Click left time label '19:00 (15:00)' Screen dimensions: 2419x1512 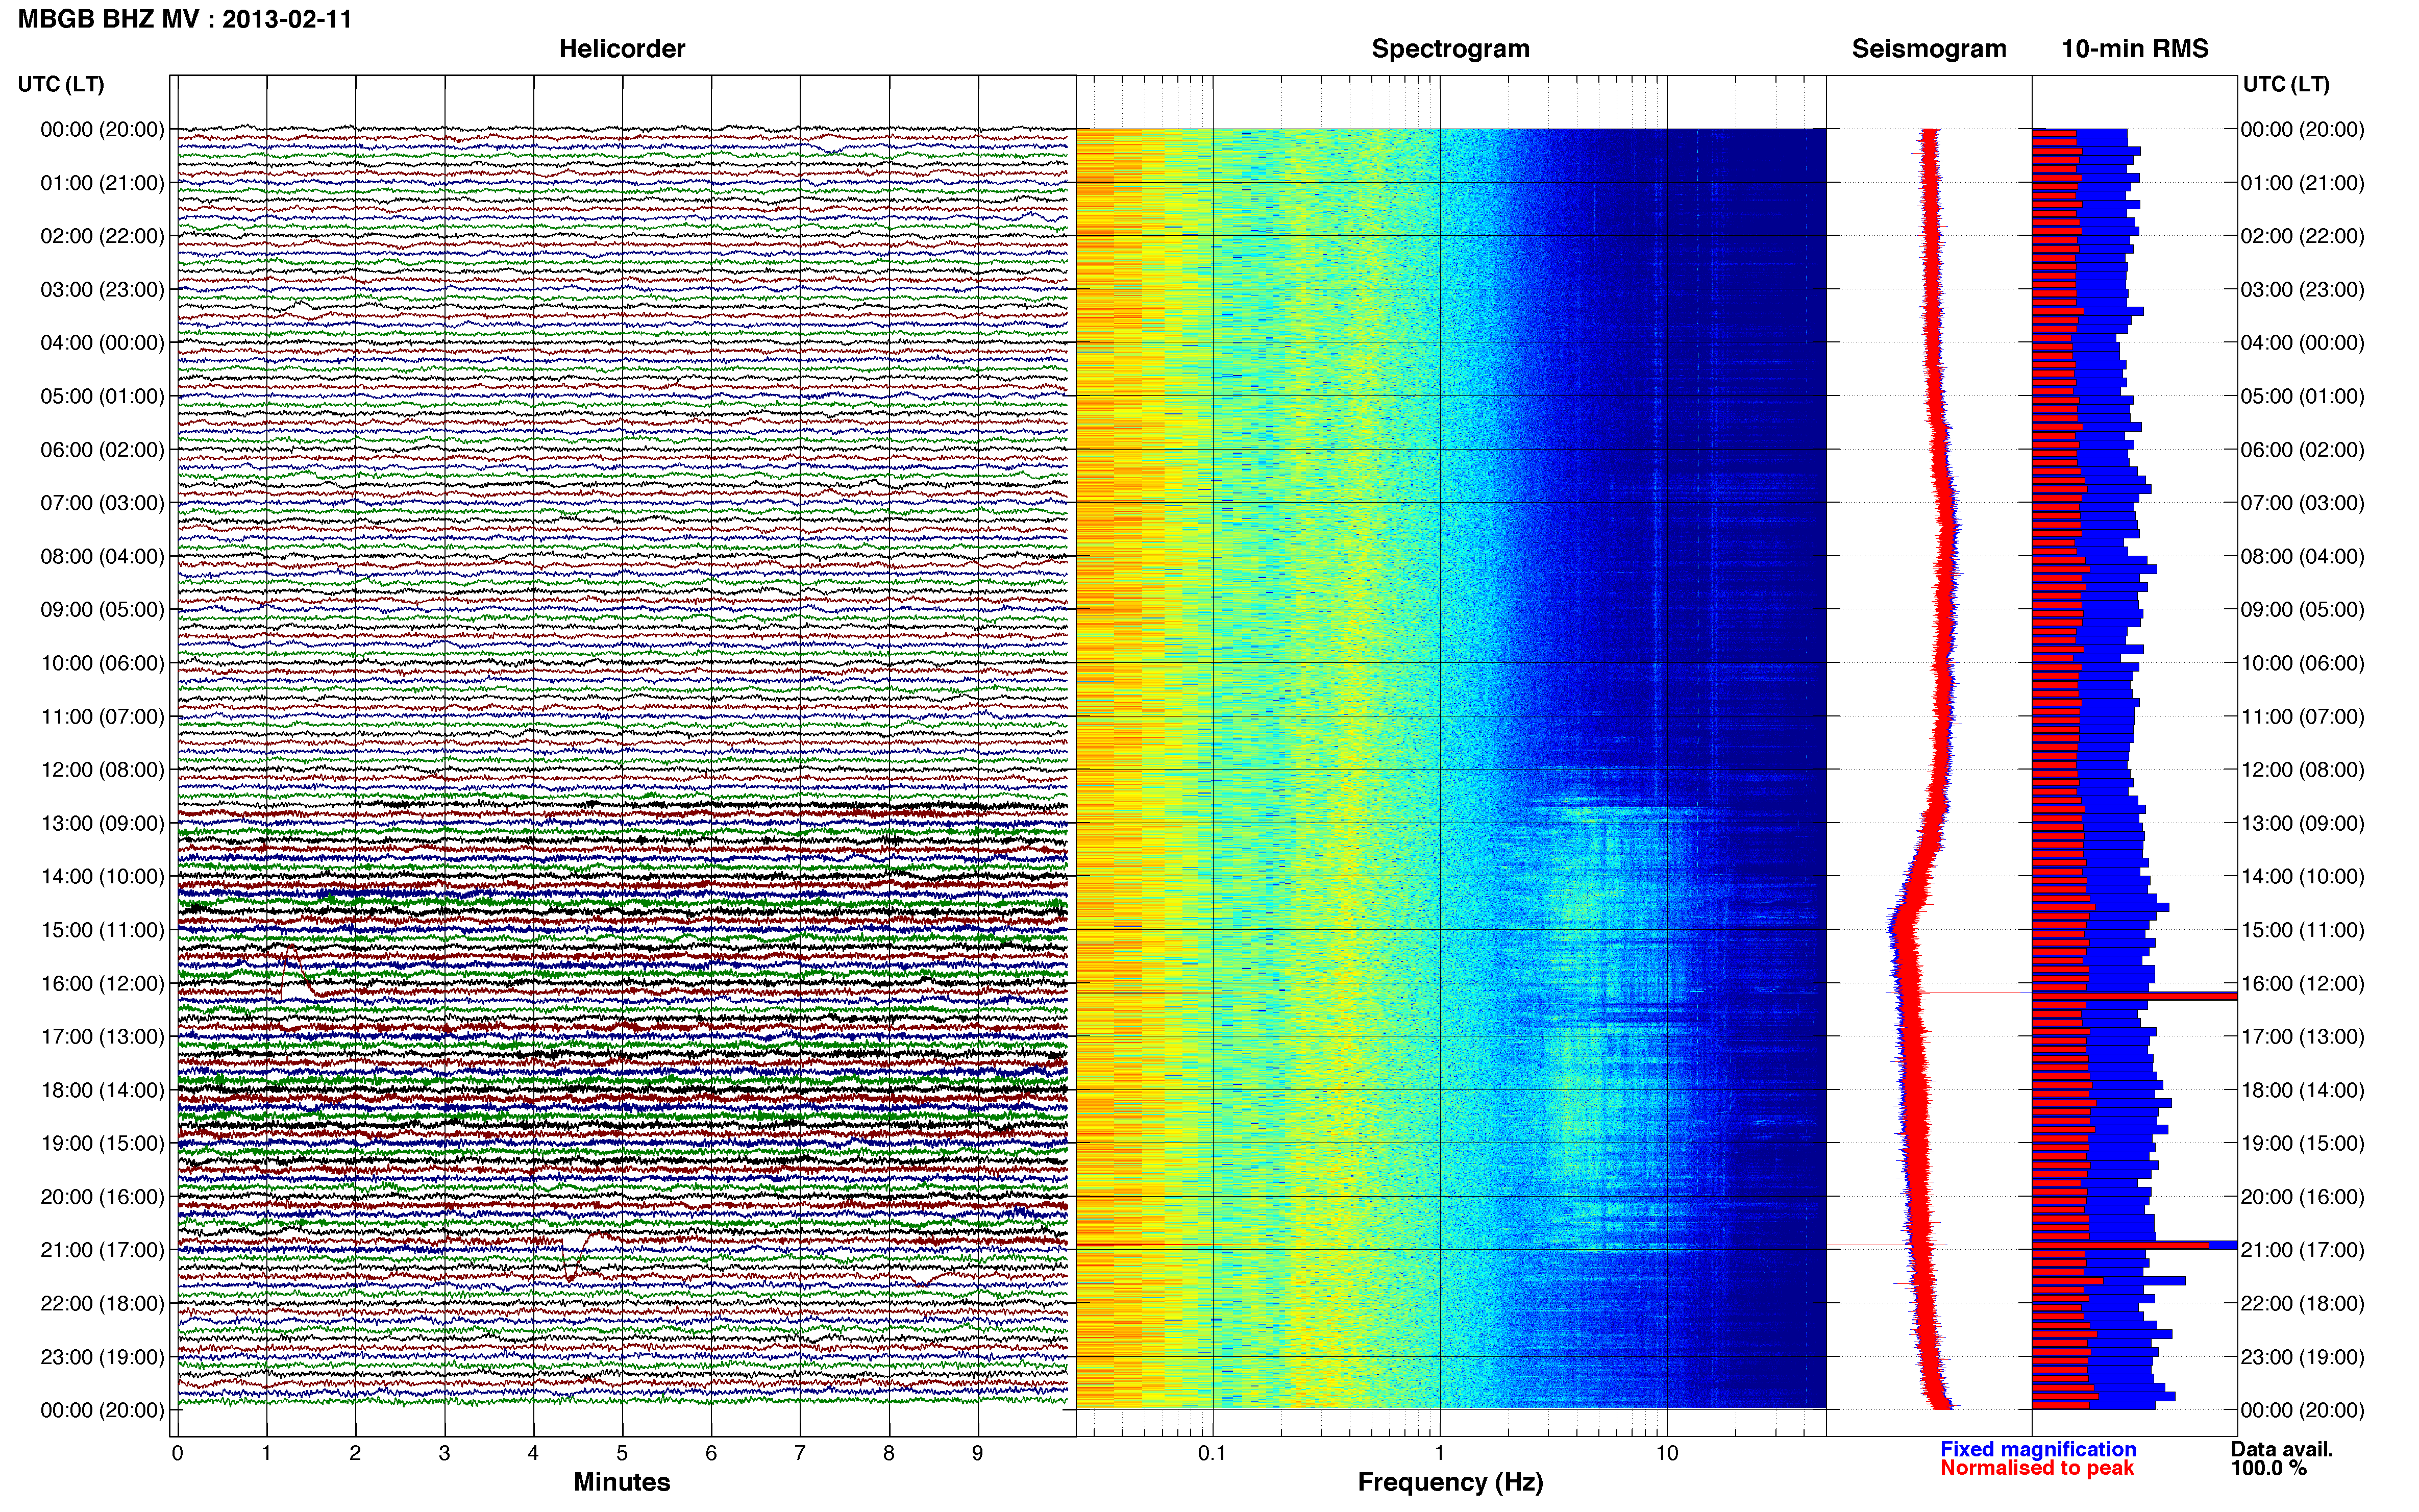(x=102, y=1143)
